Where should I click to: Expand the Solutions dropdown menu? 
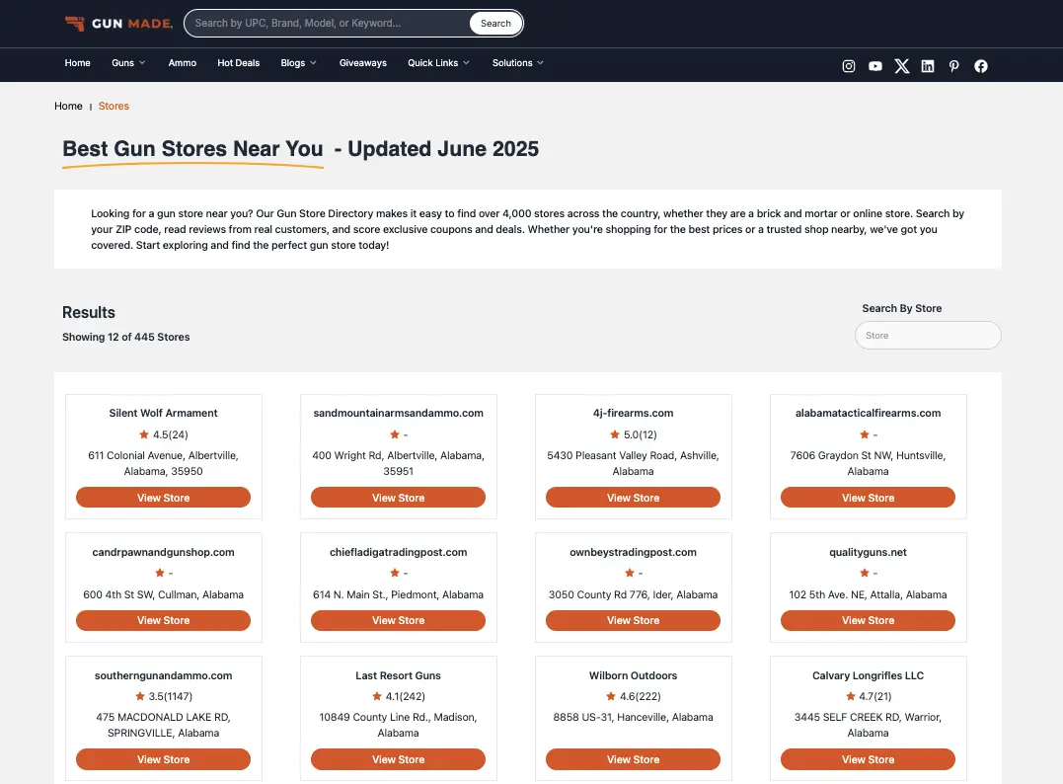point(518,63)
